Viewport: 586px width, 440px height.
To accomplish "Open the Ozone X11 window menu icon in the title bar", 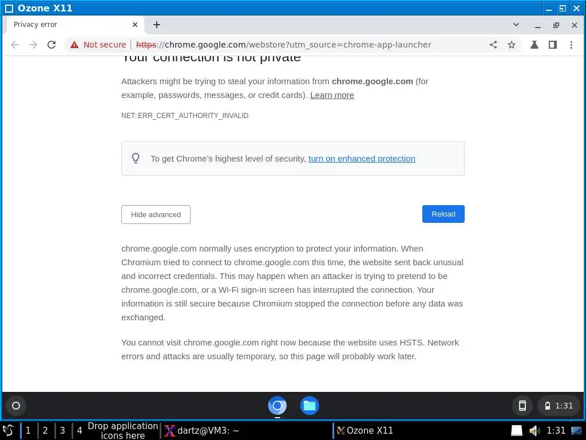I will (x=9, y=8).
